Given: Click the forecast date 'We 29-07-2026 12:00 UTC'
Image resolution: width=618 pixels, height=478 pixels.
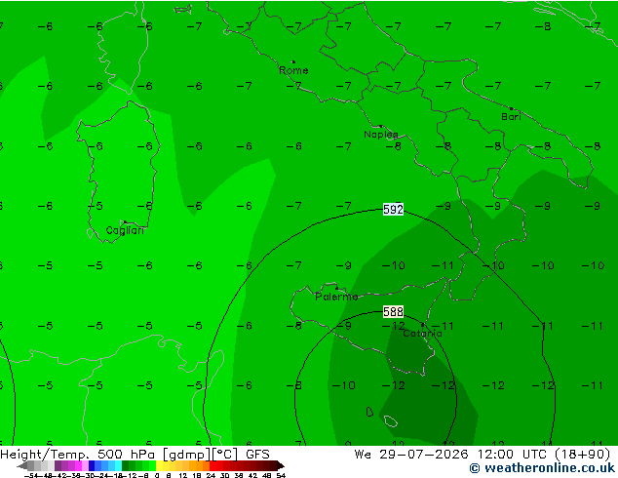Looking at the screenshot, I should pos(452,455).
